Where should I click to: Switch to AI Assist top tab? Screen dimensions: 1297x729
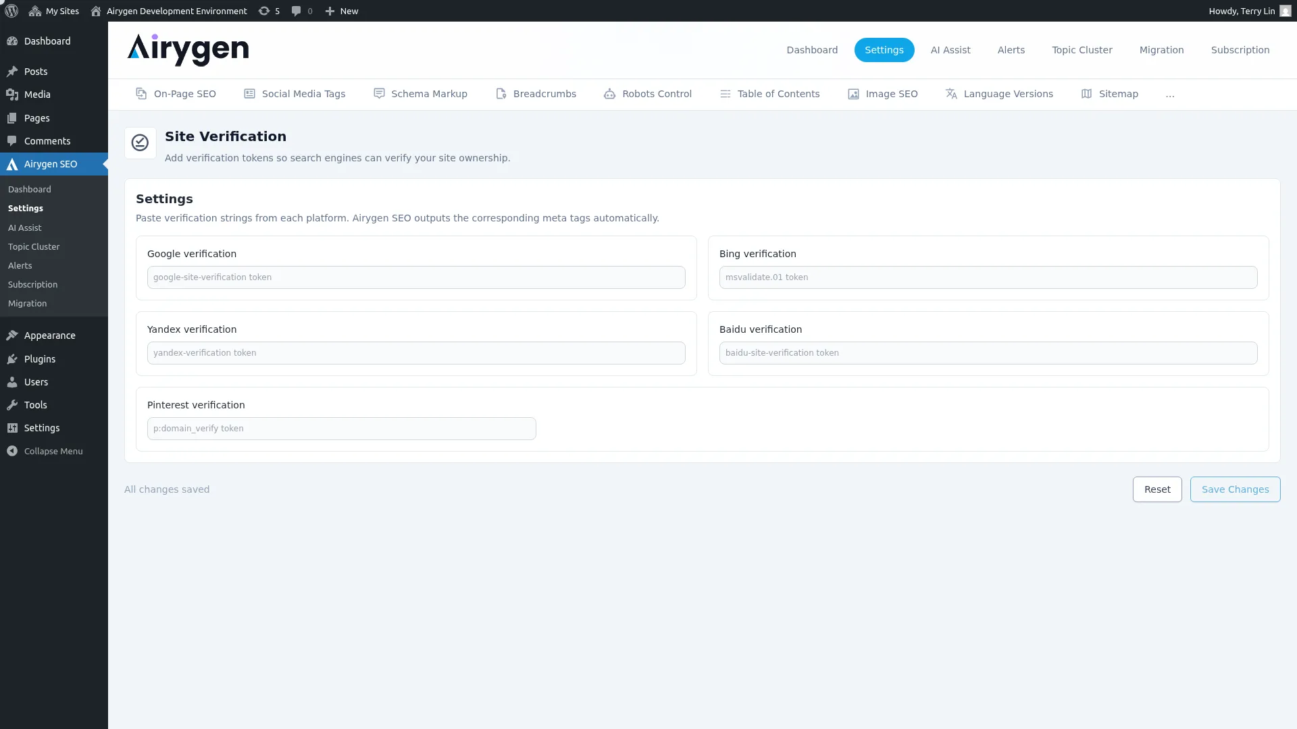[950, 50]
